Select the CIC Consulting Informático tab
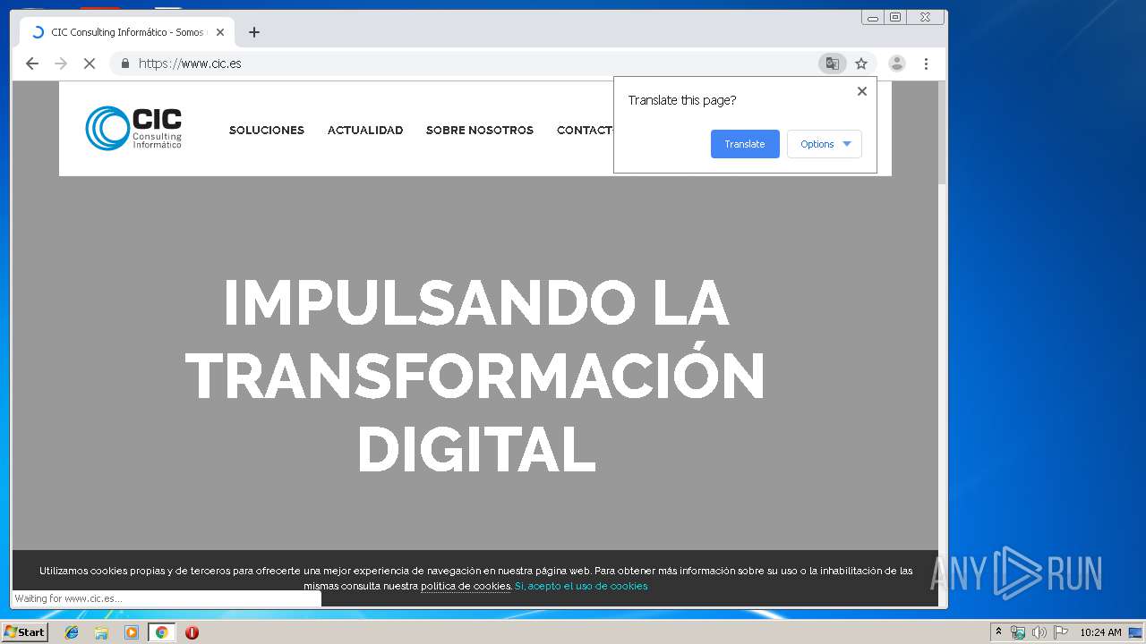1146x644 pixels. pos(127,32)
